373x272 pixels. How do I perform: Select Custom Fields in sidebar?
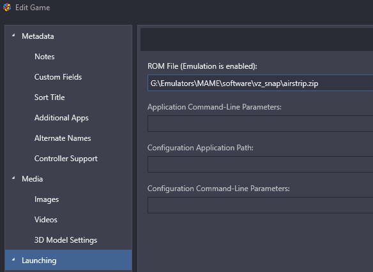click(x=58, y=77)
